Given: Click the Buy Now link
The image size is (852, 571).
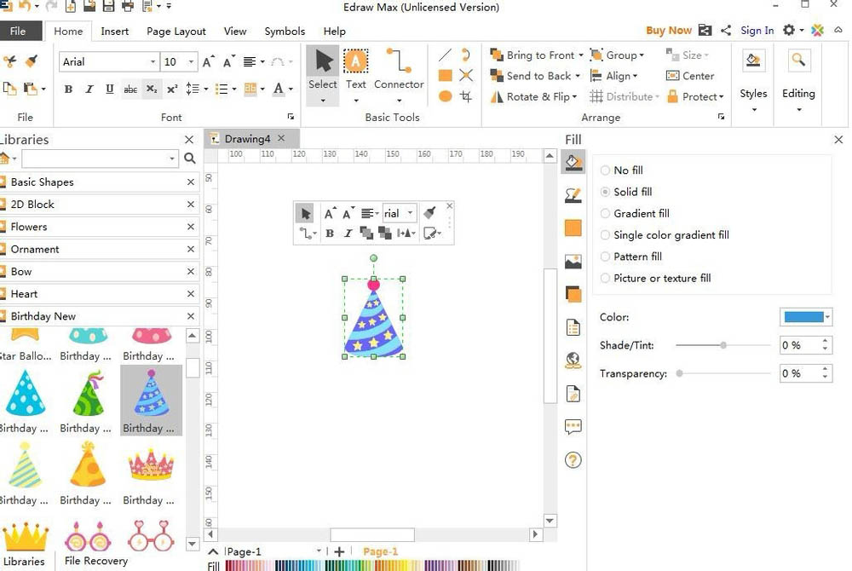Looking at the screenshot, I should tap(668, 31).
